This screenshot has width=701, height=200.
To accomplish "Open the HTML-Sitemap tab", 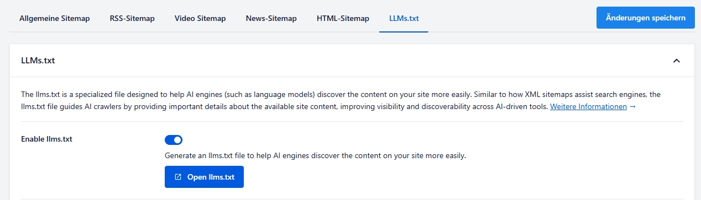I will click(343, 18).
